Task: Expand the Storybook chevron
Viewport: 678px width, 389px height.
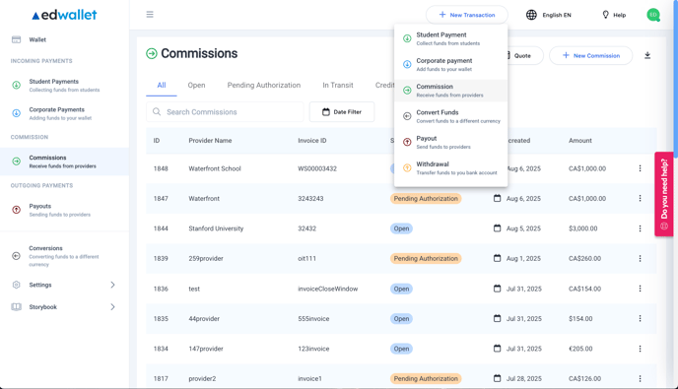Action: 113,307
